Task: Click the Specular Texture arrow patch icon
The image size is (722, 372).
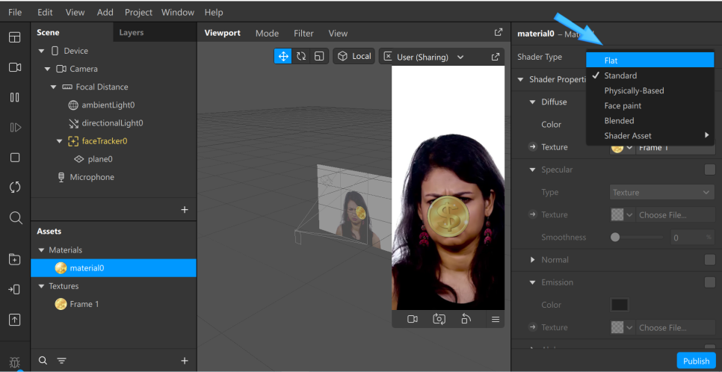Action: 533,214
